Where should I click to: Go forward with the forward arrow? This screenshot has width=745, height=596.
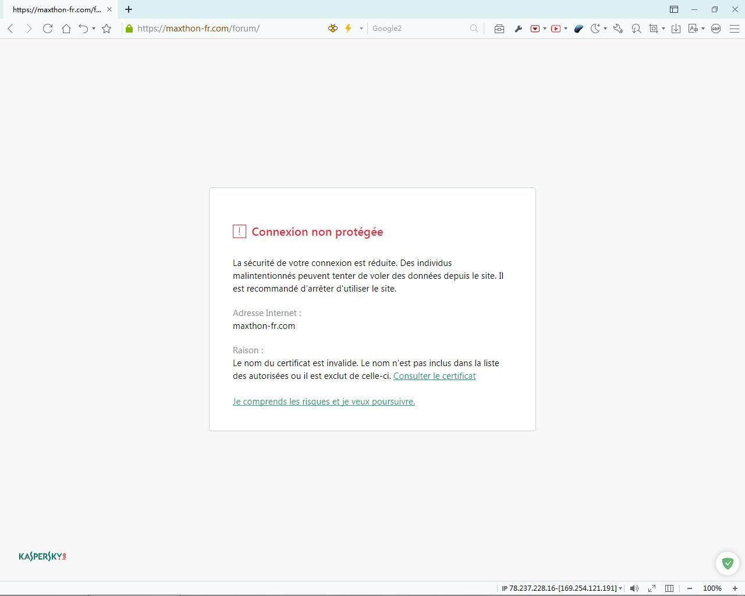point(29,29)
